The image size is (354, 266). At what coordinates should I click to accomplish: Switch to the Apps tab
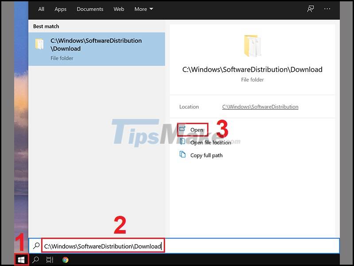(61, 9)
